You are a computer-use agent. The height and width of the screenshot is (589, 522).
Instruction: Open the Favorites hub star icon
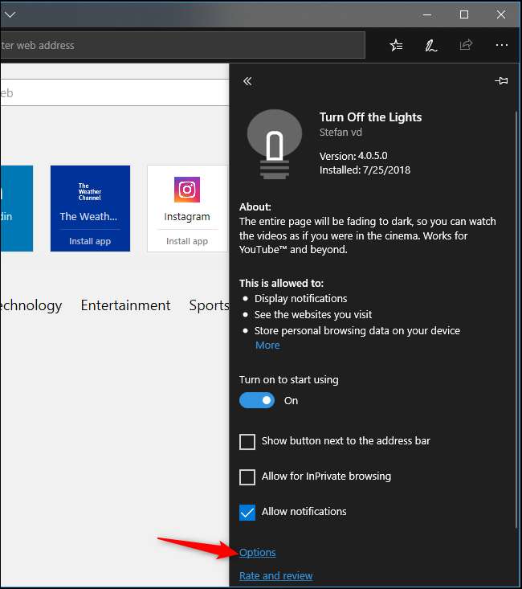coord(396,46)
